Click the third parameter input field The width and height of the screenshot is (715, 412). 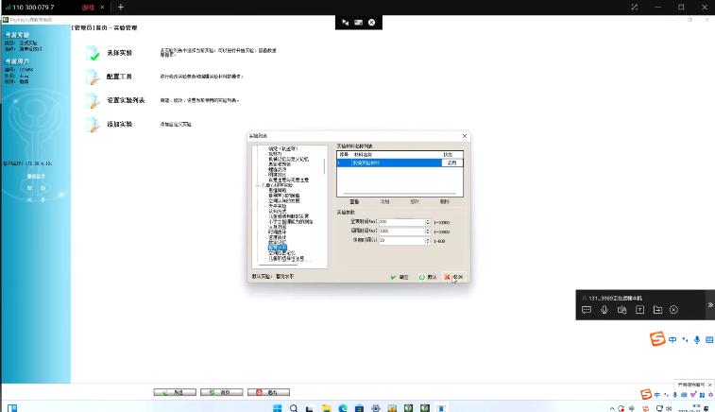pyautogui.click(x=400, y=240)
